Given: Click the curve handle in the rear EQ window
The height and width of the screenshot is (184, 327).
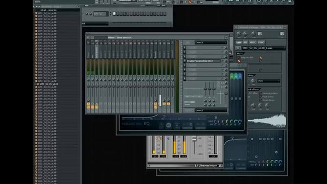Looking at the screenshot, I should click(x=232, y=139).
